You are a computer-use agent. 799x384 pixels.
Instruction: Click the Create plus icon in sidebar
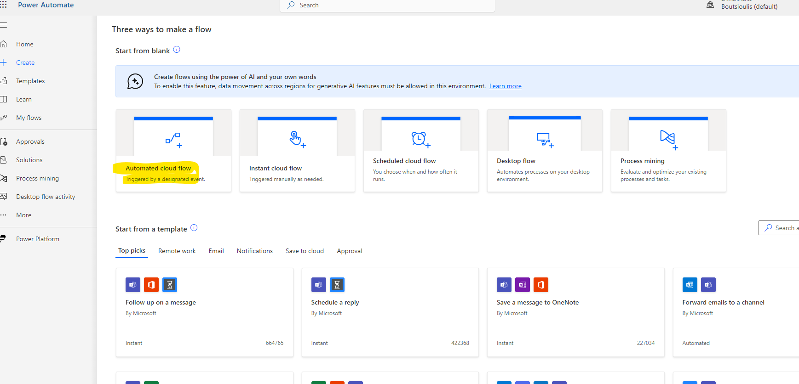[x=3, y=62]
